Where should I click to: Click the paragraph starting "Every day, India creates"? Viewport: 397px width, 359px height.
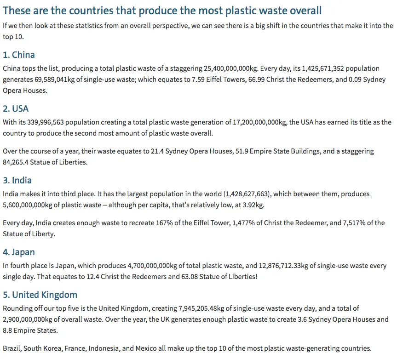coord(193,228)
